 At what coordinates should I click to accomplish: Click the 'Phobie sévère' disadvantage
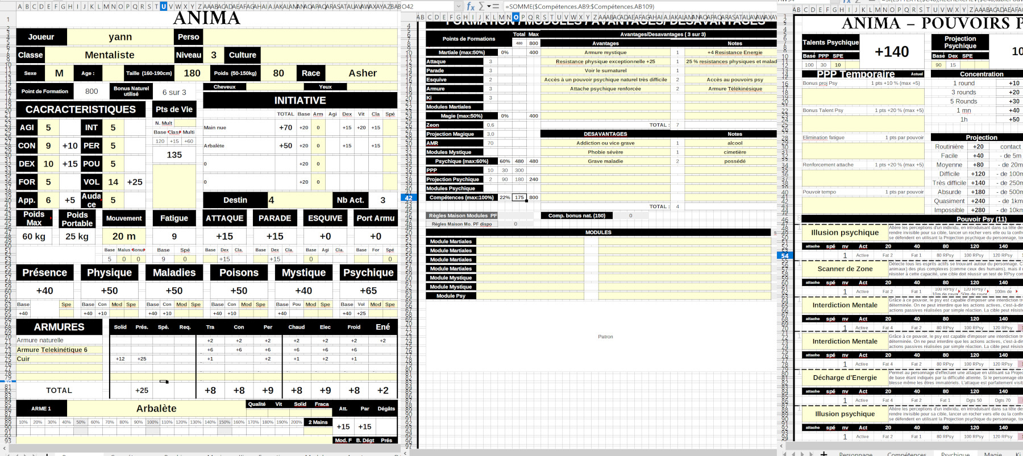605,152
